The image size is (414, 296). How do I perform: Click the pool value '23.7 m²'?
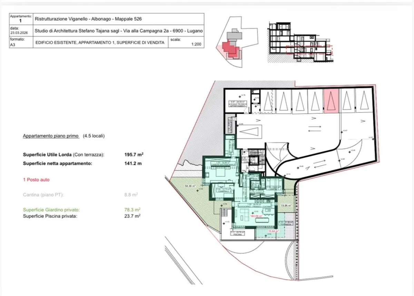[x=132, y=216]
